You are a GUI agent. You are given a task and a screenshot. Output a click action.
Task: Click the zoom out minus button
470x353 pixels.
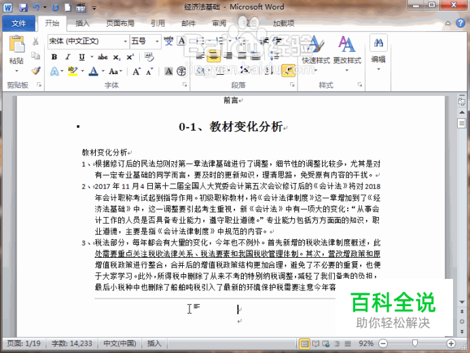click(383, 343)
